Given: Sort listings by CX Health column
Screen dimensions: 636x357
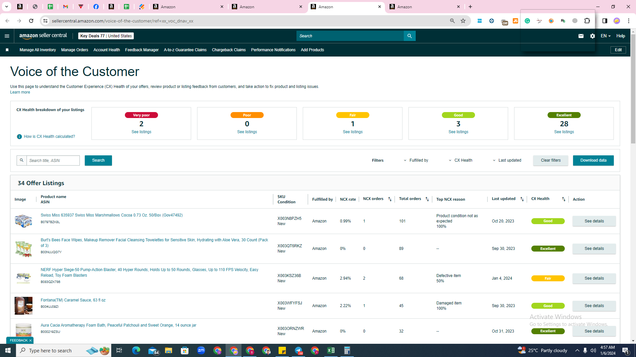Looking at the screenshot, I should pos(564,199).
